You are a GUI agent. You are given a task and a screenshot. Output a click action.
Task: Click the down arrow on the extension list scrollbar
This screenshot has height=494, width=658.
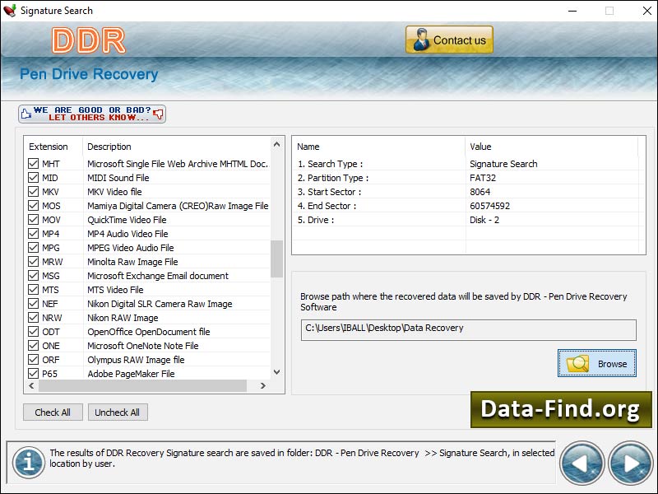[x=276, y=371]
